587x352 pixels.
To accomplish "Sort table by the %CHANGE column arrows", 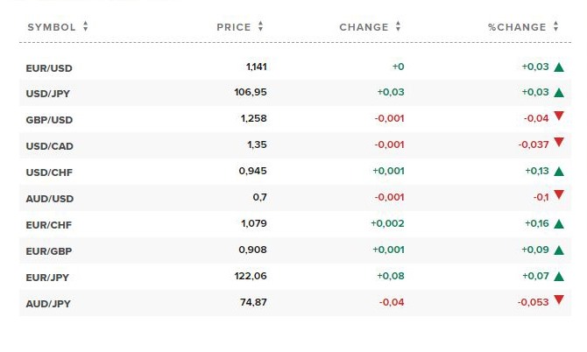I will [556, 26].
